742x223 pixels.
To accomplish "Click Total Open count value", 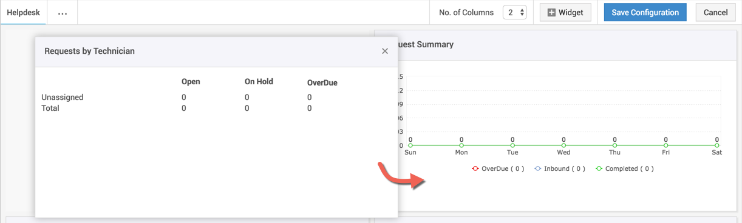I will coord(184,108).
